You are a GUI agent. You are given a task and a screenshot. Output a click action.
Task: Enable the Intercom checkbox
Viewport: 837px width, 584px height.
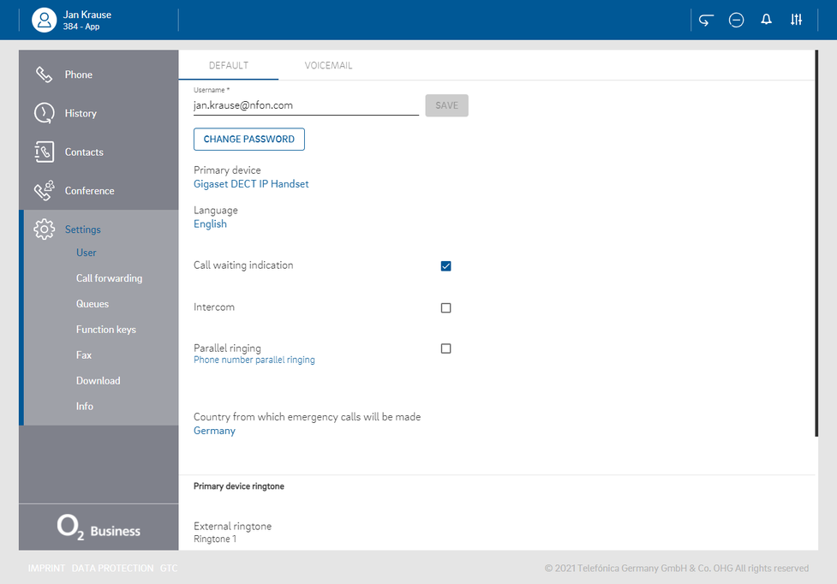[445, 307]
